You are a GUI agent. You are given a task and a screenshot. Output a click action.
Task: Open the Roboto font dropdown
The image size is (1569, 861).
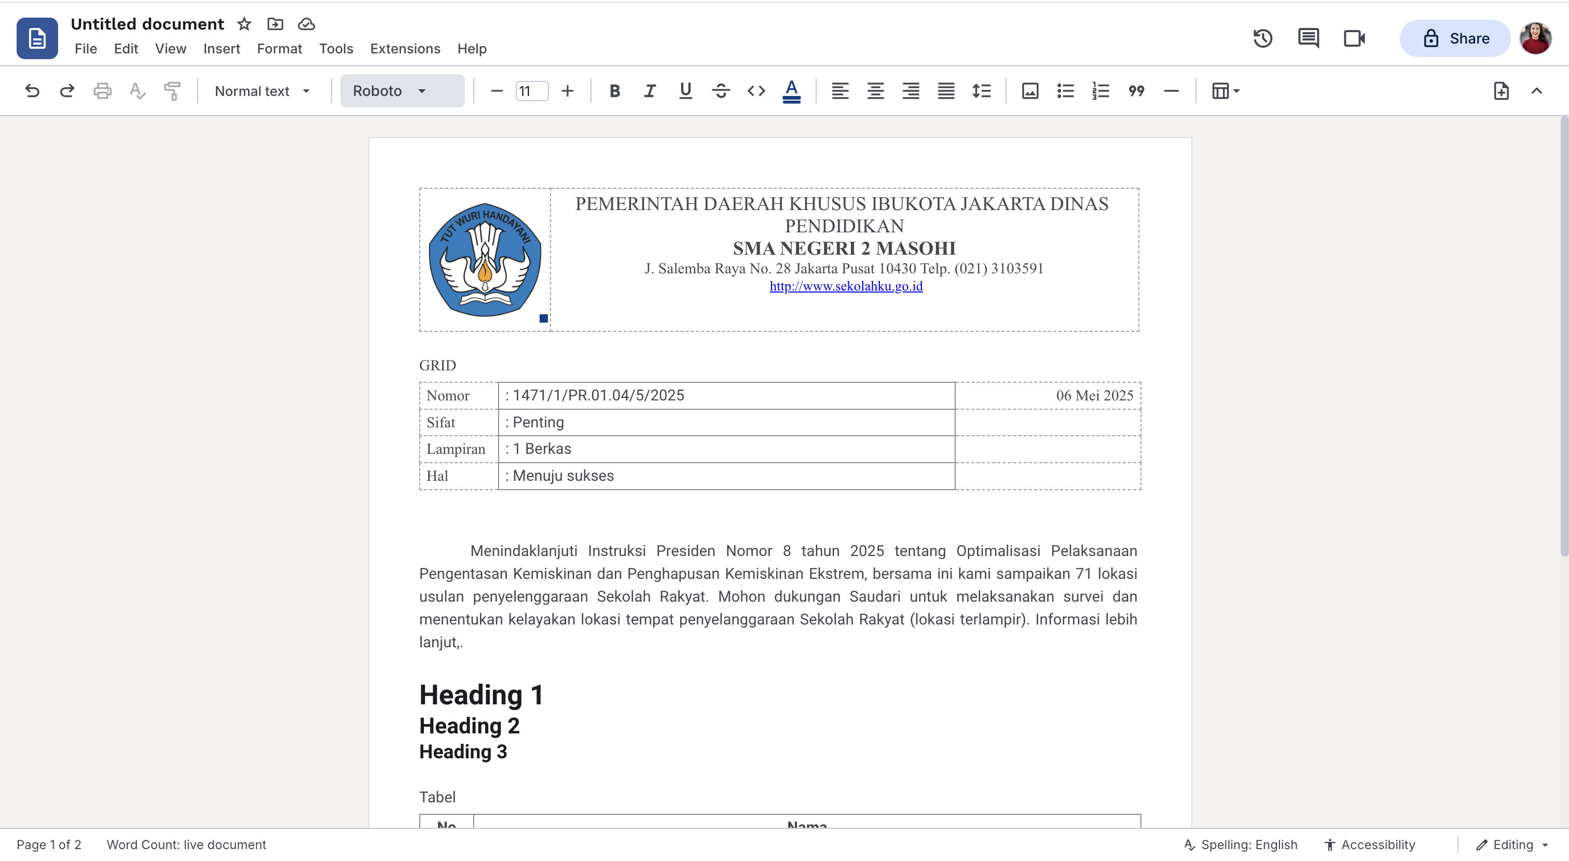click(x=402, y=91)
